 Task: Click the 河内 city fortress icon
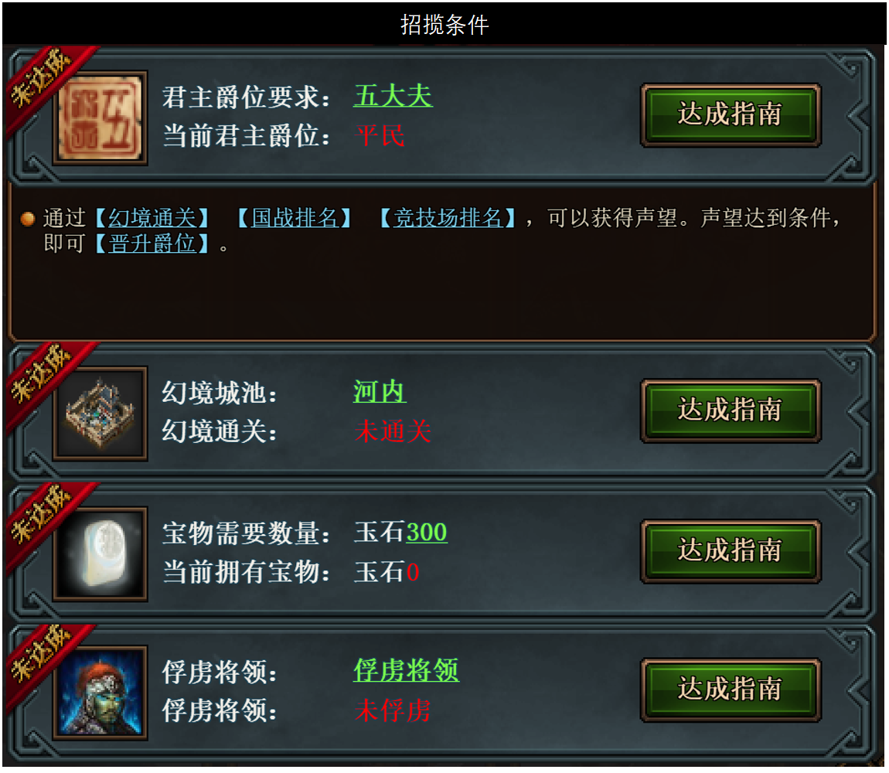tap(100, 414)
